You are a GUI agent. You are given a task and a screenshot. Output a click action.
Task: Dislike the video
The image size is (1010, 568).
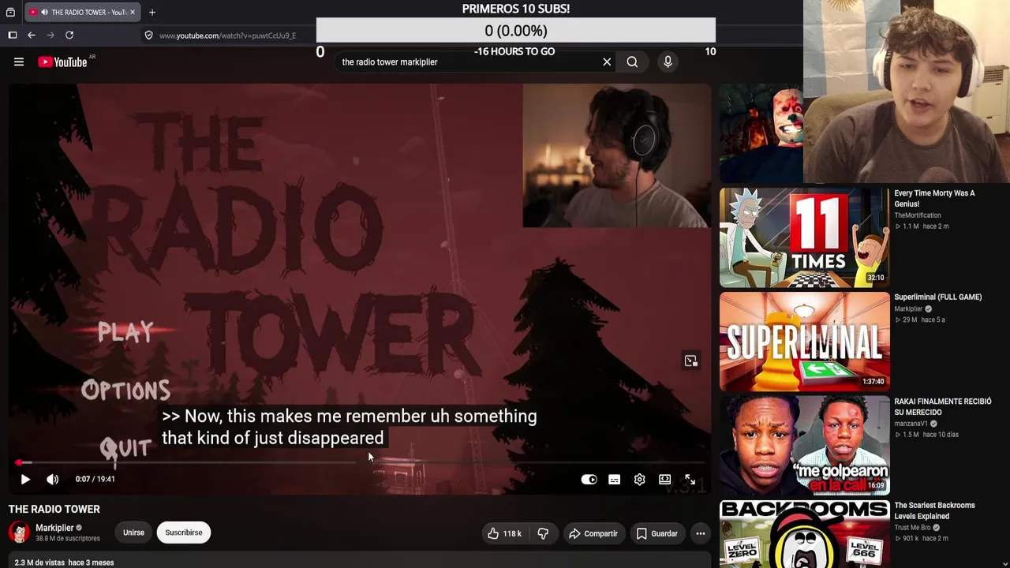543,533
